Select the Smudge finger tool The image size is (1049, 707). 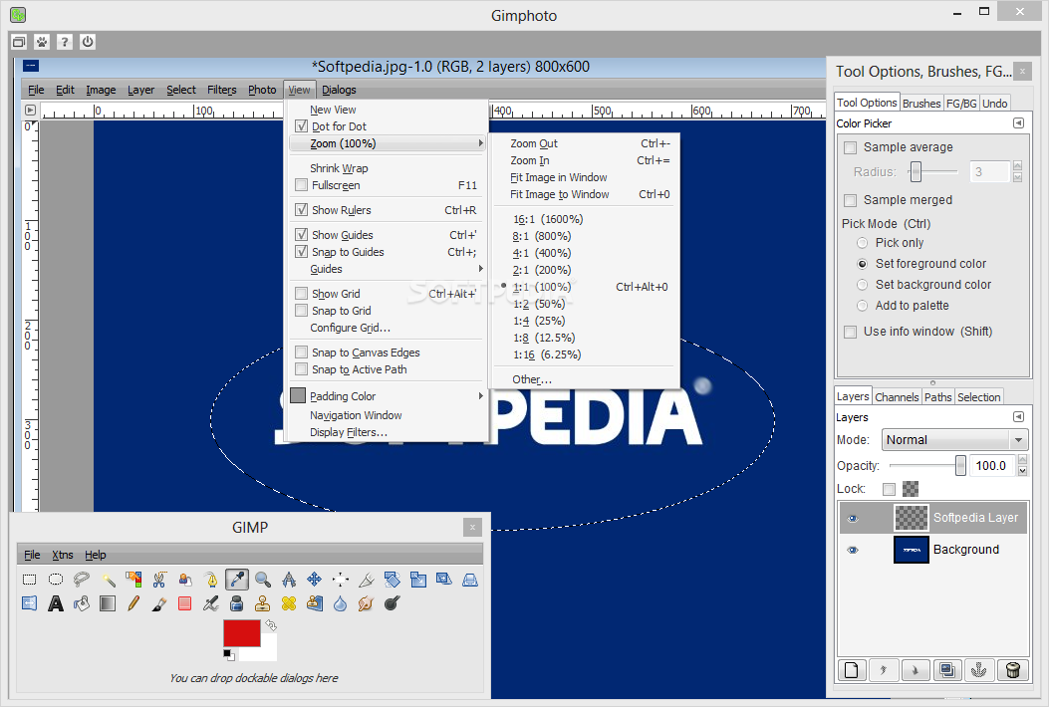[x=366, y=603]
